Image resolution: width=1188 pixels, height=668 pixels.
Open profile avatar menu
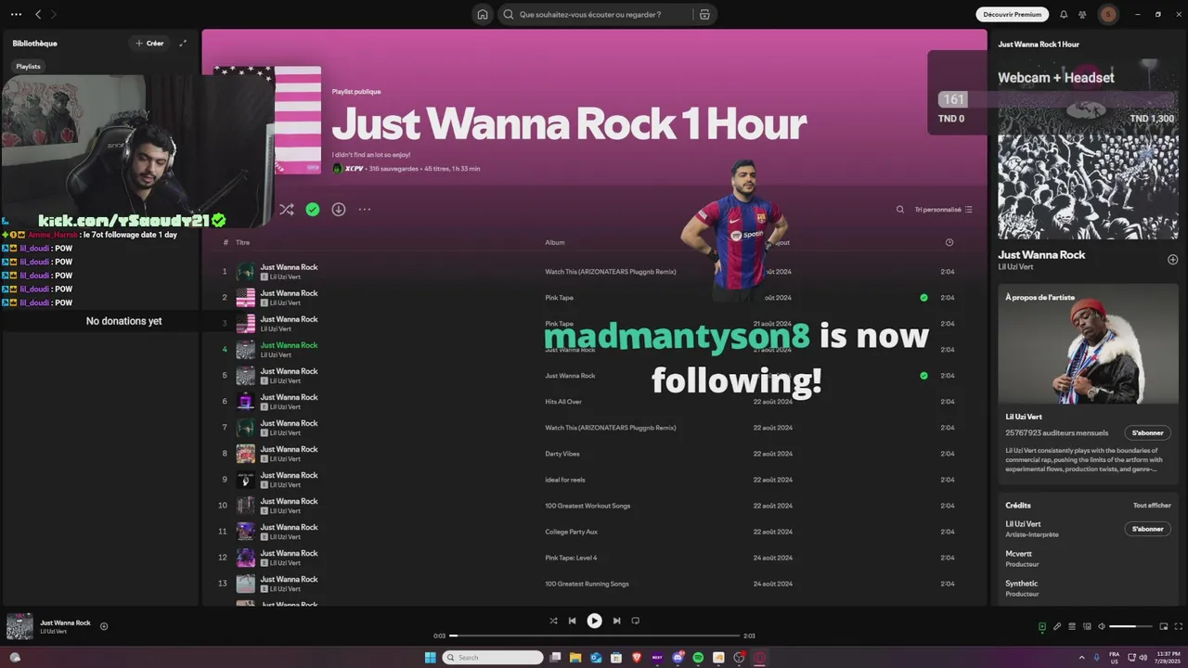coord(1108,15)
